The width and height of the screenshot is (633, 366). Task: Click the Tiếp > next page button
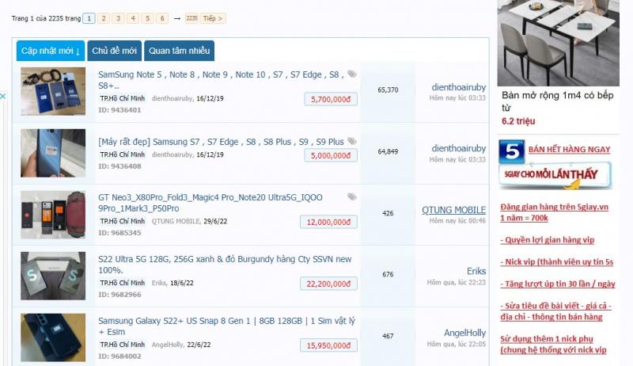213,18
